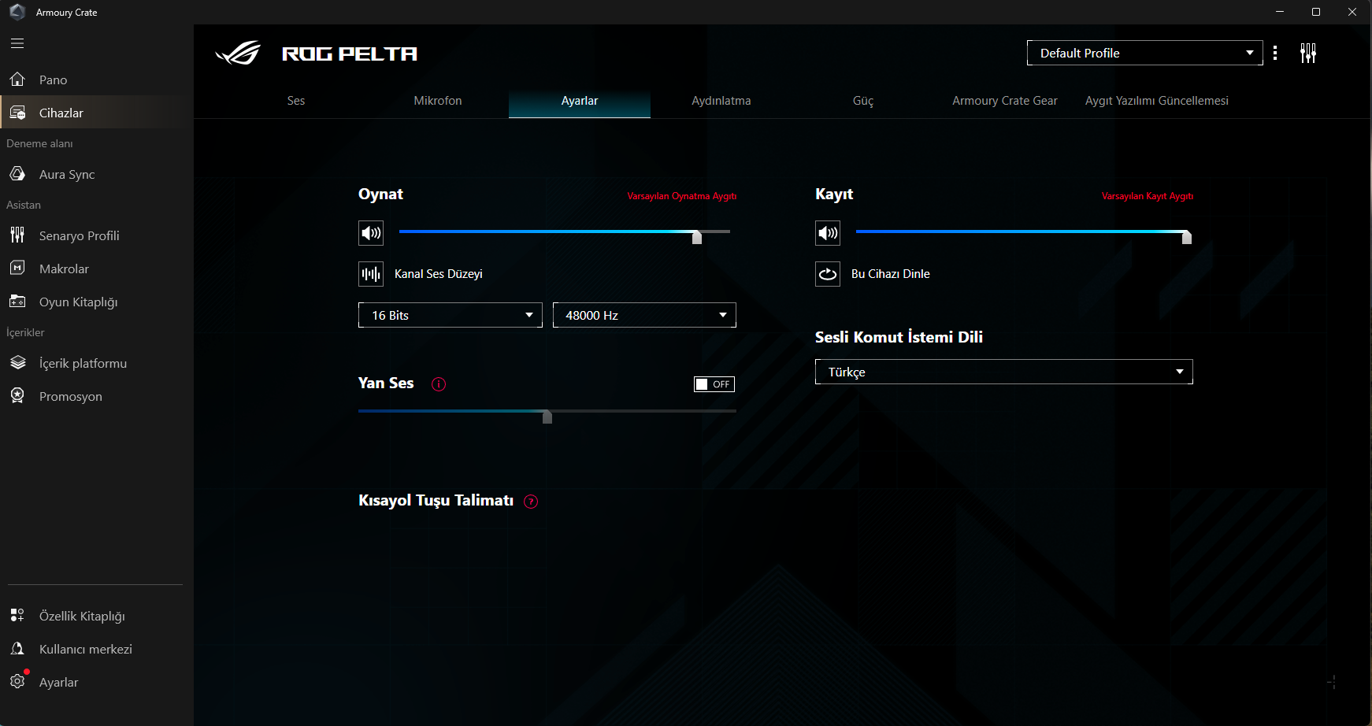Open Aura Sync icon

pos(17,174)
